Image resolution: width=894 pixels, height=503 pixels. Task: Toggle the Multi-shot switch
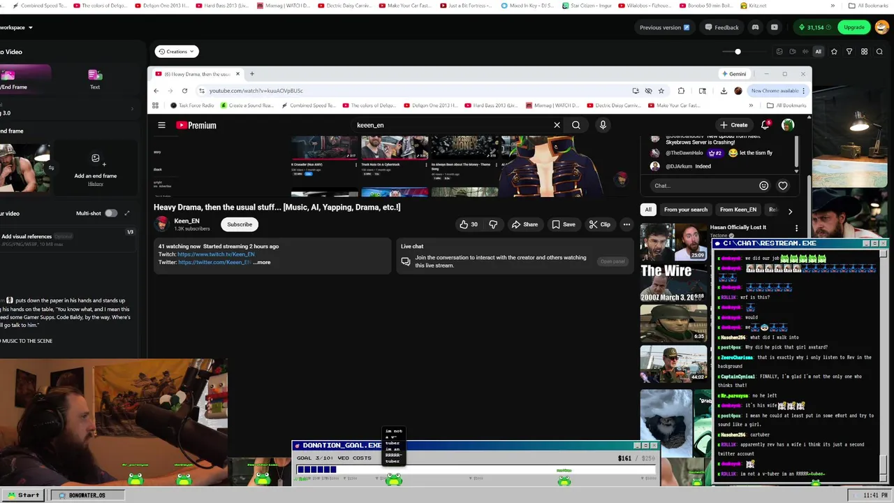point(111,213)
